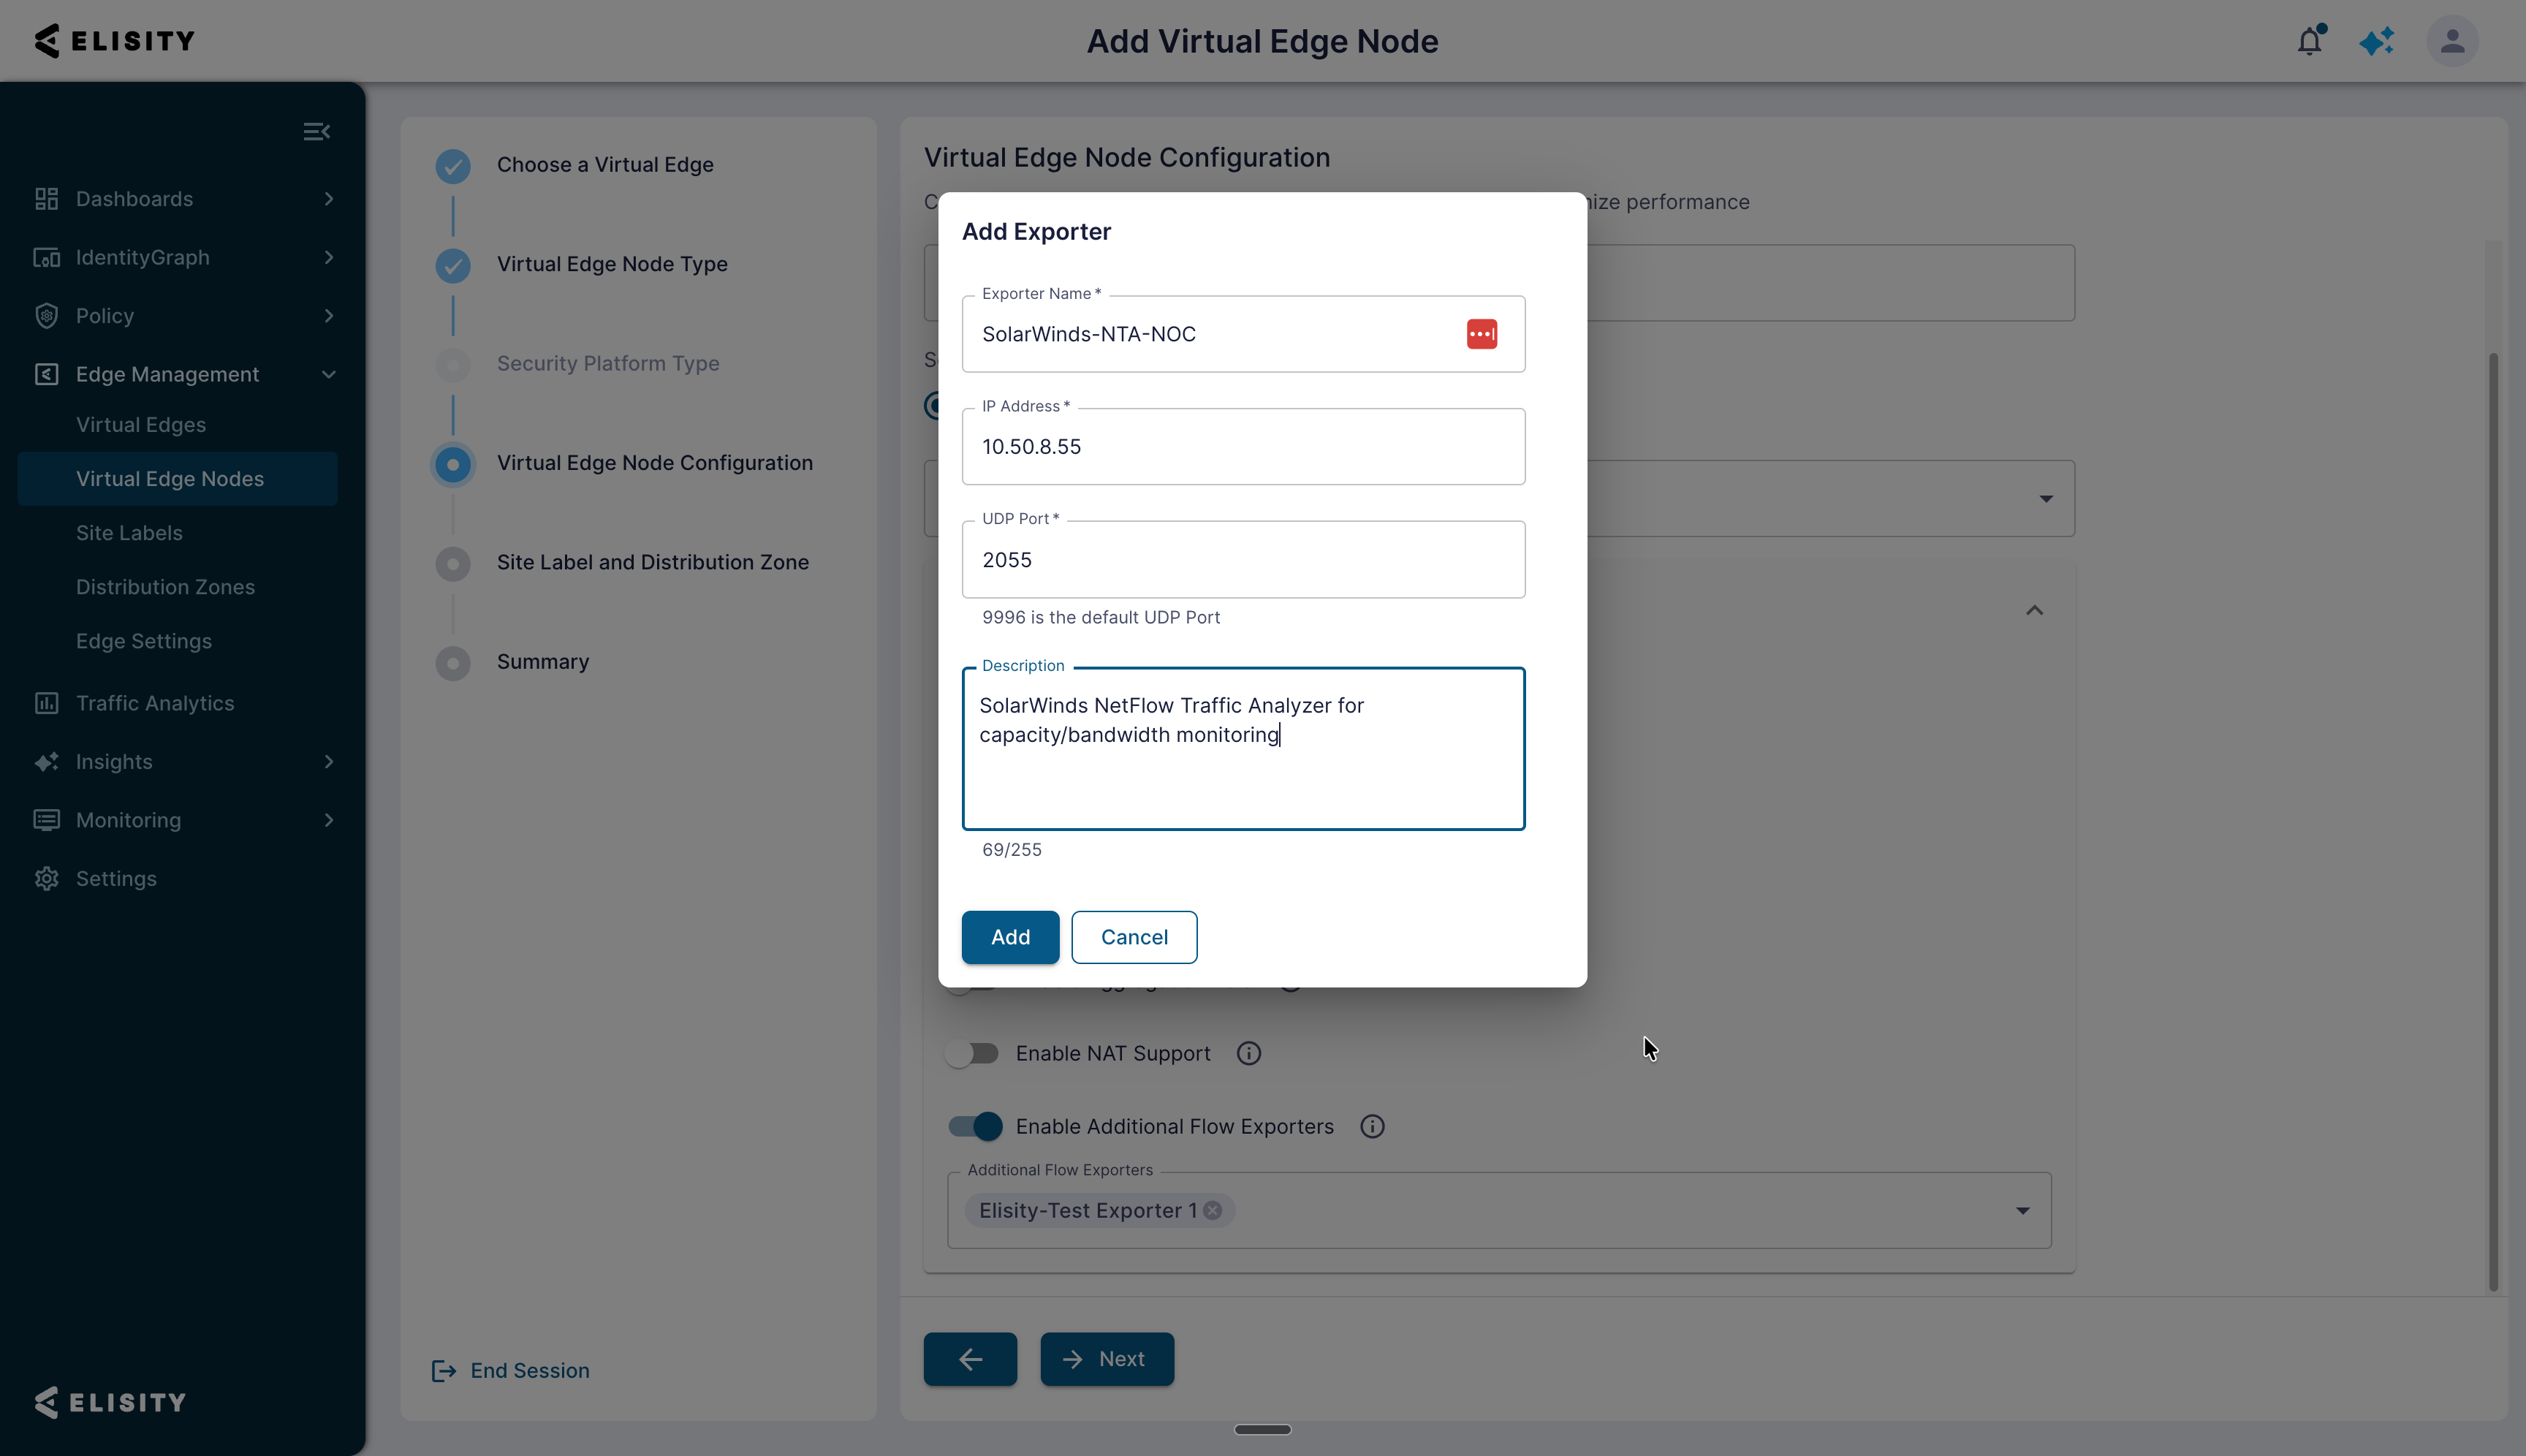Show info for Enable NAT Support

coord(1248,1053)
